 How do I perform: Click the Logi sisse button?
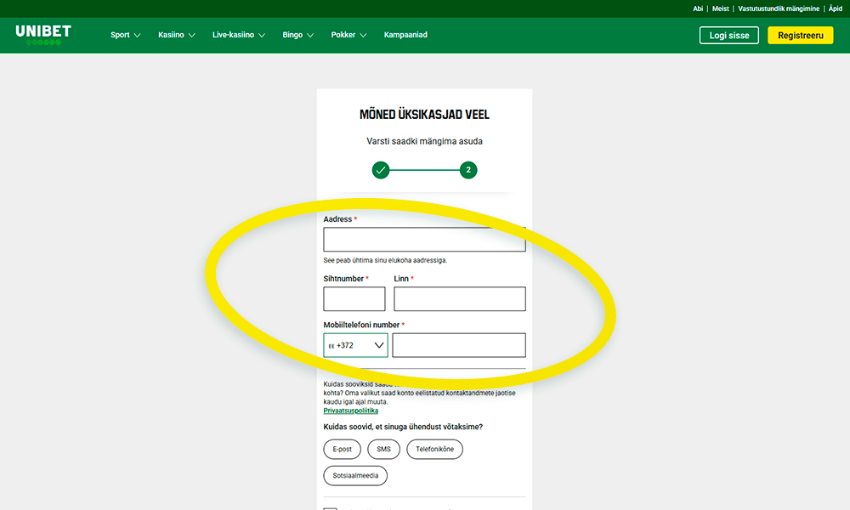tap(728, 35)
